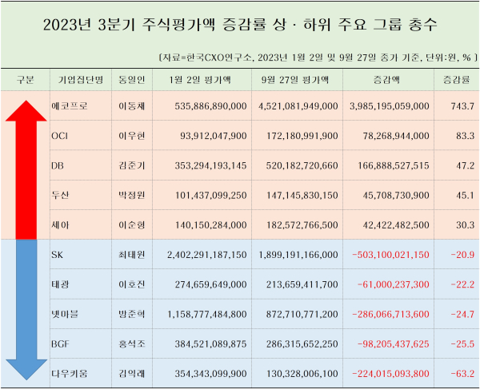
Task: Click the red value -286,066,713,600
Action: coord(390,315)
